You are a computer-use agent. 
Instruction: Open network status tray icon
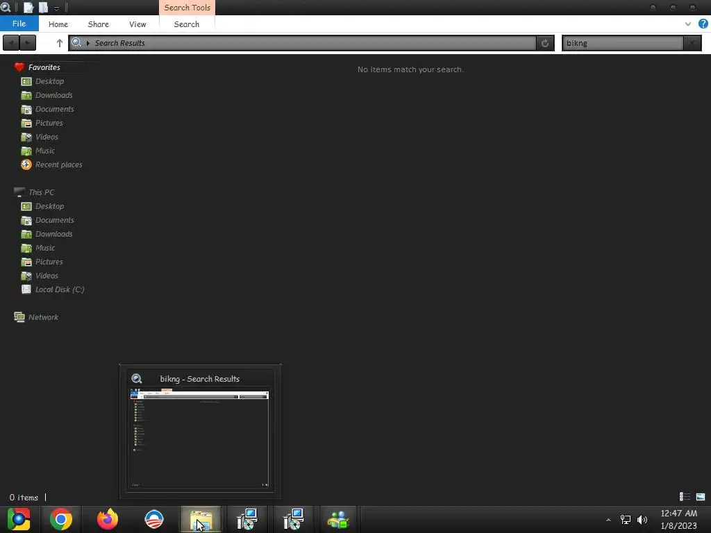click(x=626, y=519)
